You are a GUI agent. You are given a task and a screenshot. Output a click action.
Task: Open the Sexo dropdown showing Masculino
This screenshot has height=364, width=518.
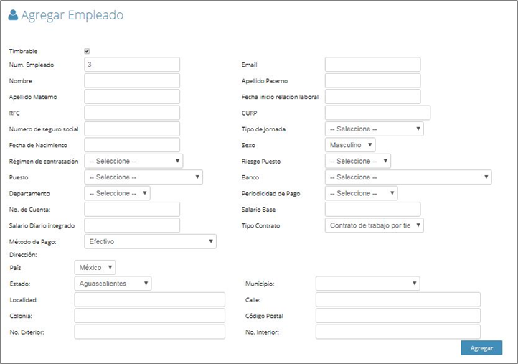click(x=350, y=145)
